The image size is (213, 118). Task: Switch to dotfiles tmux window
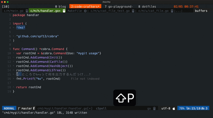point(148,7)
